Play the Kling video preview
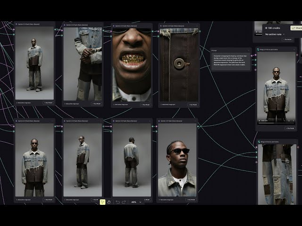Viewport: 302px width, 226px height. (x=259, y=121)
